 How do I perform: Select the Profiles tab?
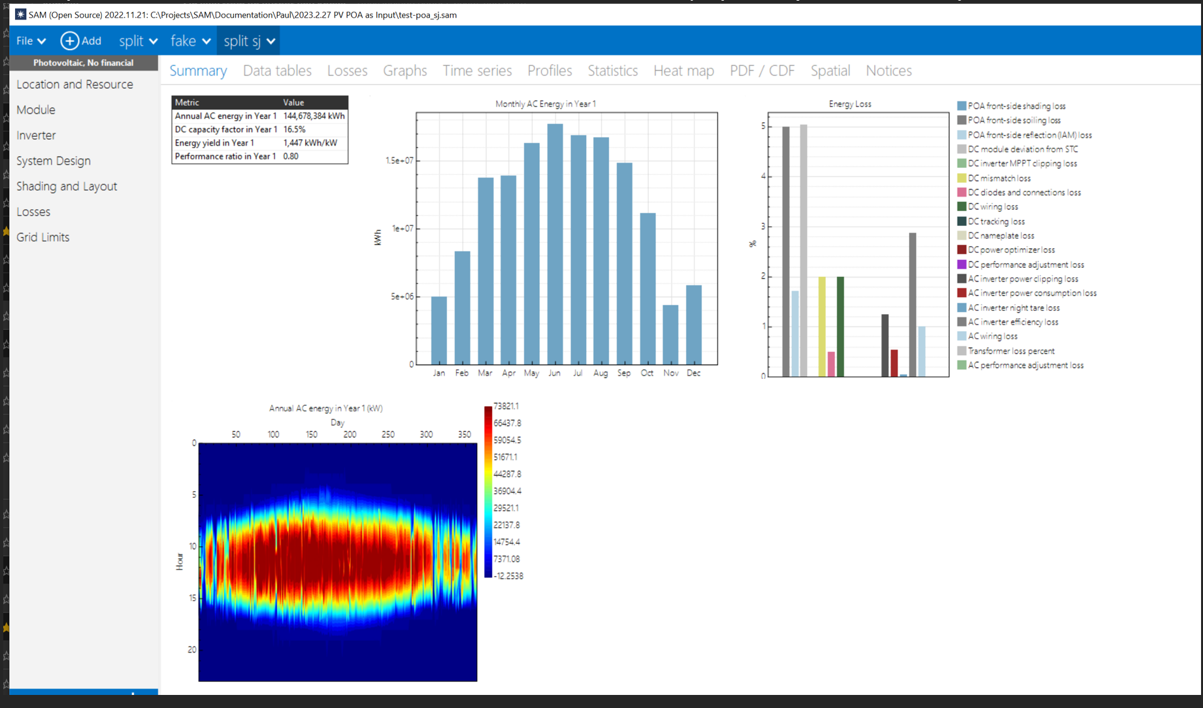pyautogui.click(x=549, y=71)
